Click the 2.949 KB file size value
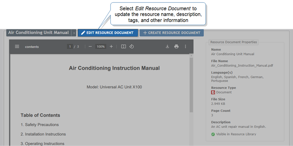The height and width of the screenshot is (146, 293). coord(218,104)
